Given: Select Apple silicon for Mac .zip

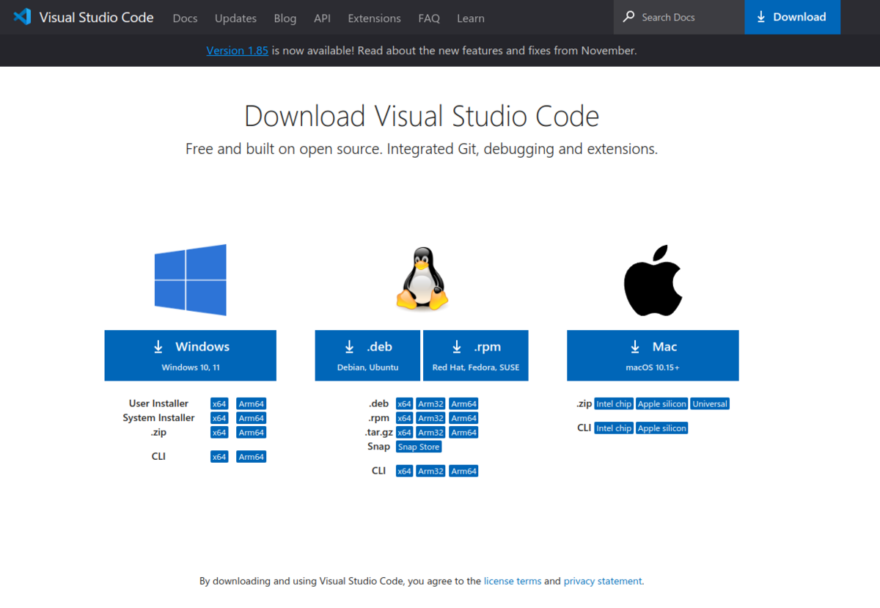Looking at the screenshot, I should click(662, 404).
